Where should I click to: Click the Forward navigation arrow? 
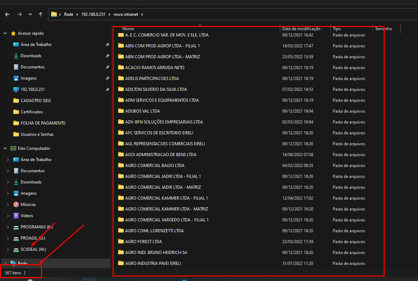click(x=19, y=14)
